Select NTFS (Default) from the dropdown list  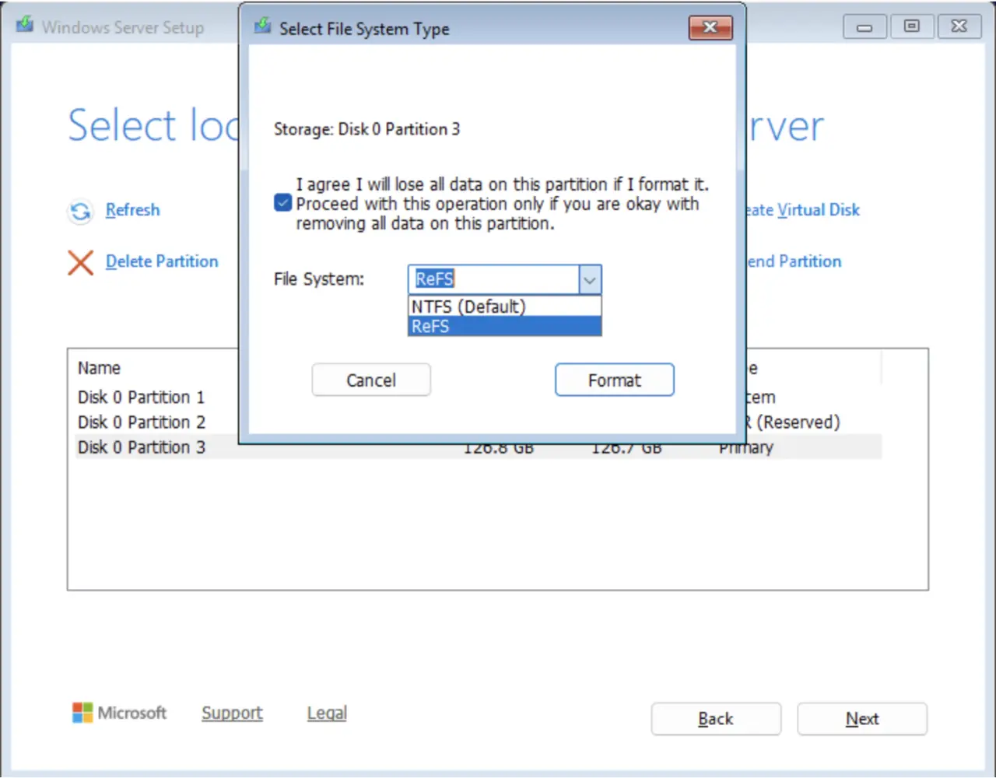pyautogui.click(x=468, y=306)
